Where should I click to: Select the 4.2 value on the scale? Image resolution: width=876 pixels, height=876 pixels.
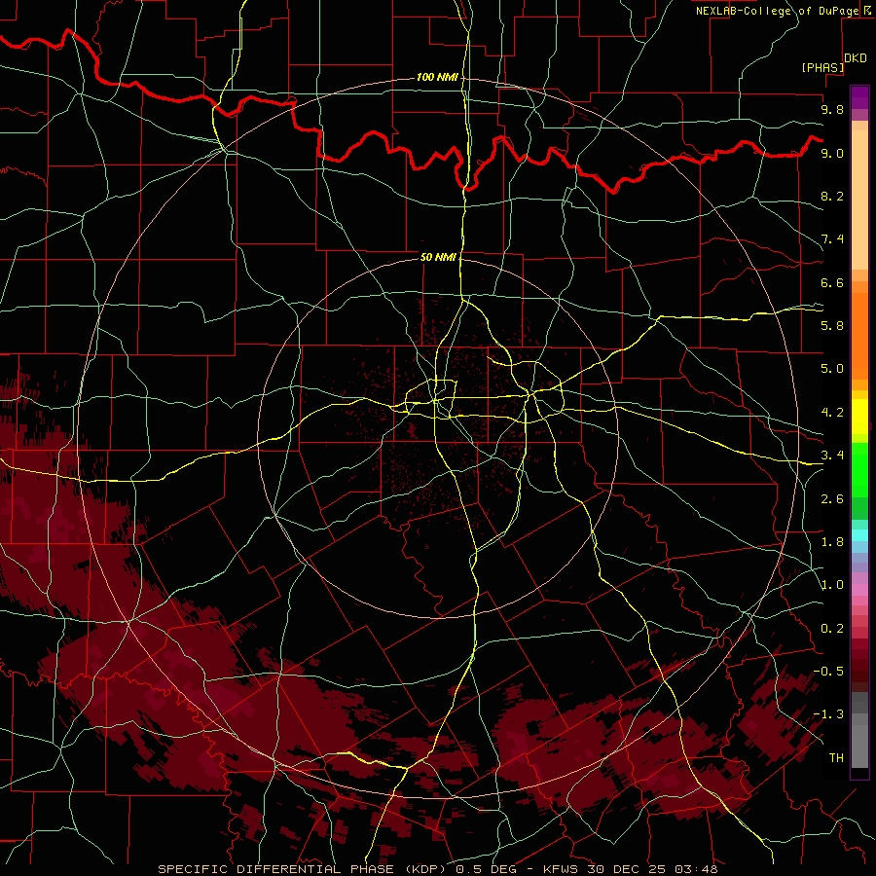[x=832, y=413]
